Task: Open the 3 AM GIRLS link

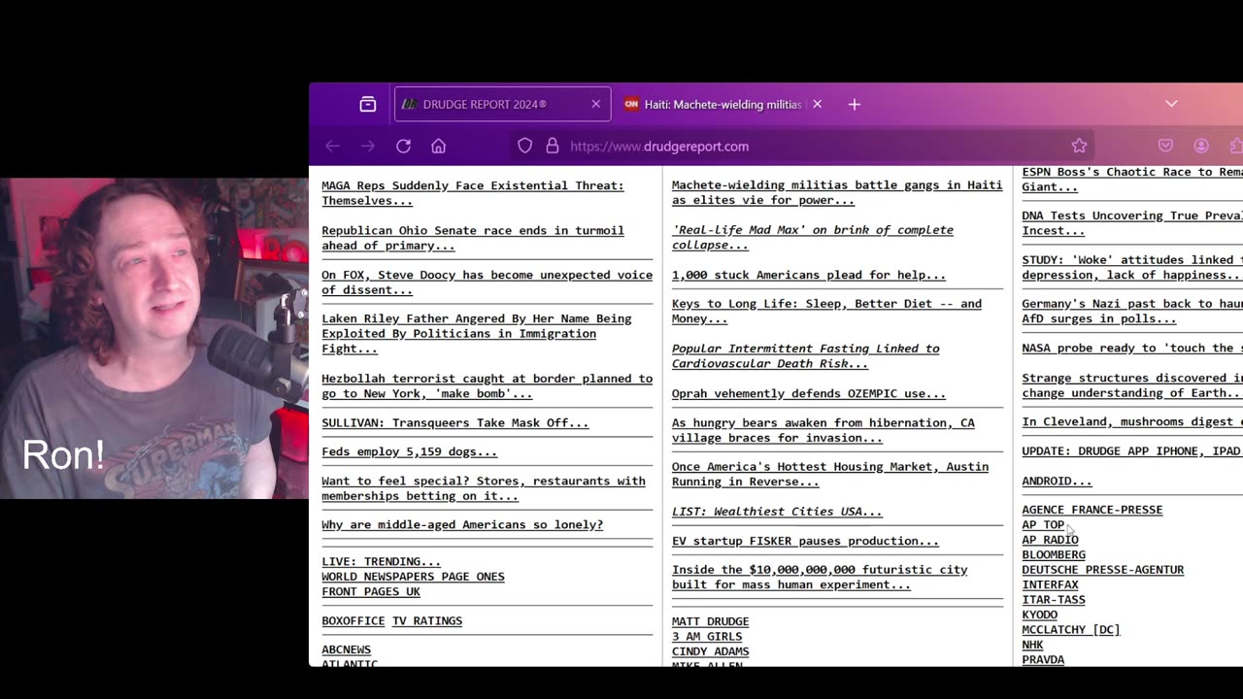Action: (x=707, y=637)
